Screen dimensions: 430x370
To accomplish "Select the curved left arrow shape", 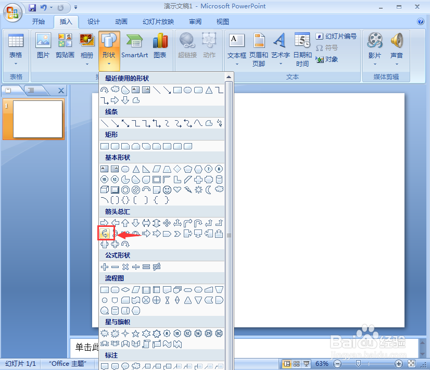I will (105, 234).
